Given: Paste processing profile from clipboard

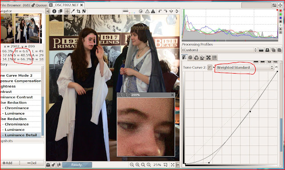Looking at the screenshot, I should (x=279, y=50).
